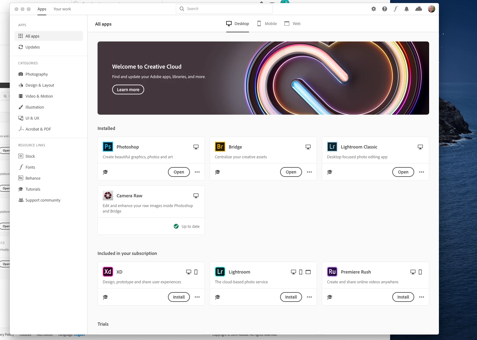Open more options for XD

coord(197,297)
